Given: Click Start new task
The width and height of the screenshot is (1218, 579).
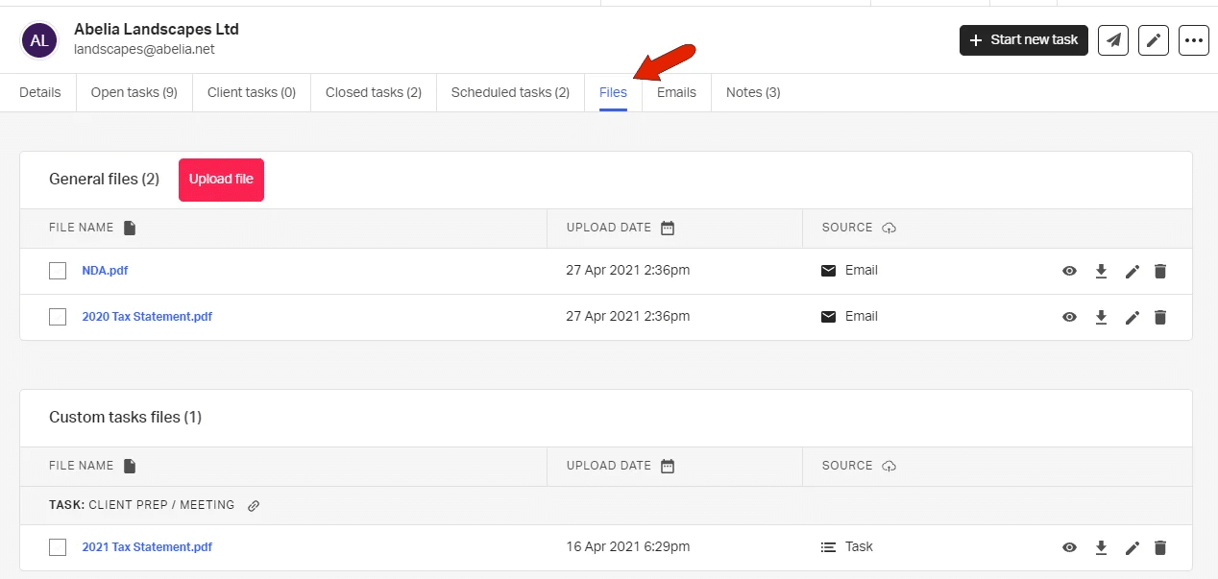Looking at the screenshot, I should (1023, 40).
